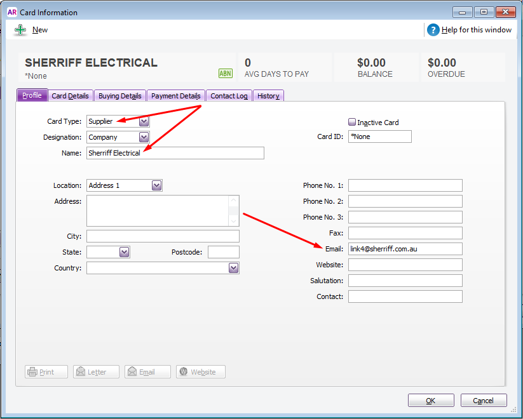Click the Address box scroll down arrow
523x419 pixels.
pyautogui.click(x=233, y=221)
